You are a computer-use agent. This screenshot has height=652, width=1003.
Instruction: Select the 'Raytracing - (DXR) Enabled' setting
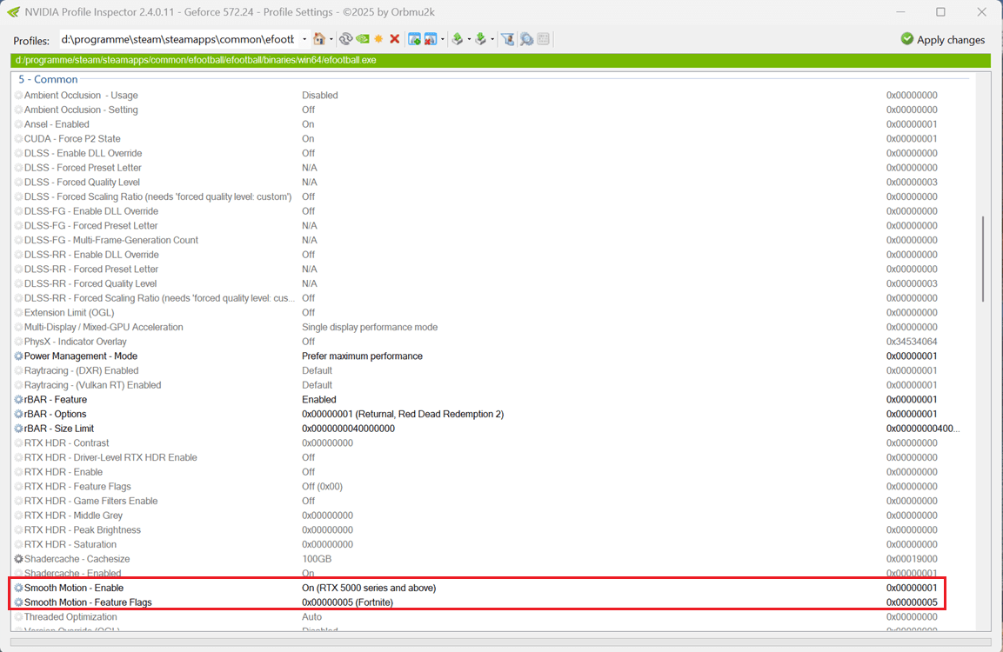click(x=81, y=370)
